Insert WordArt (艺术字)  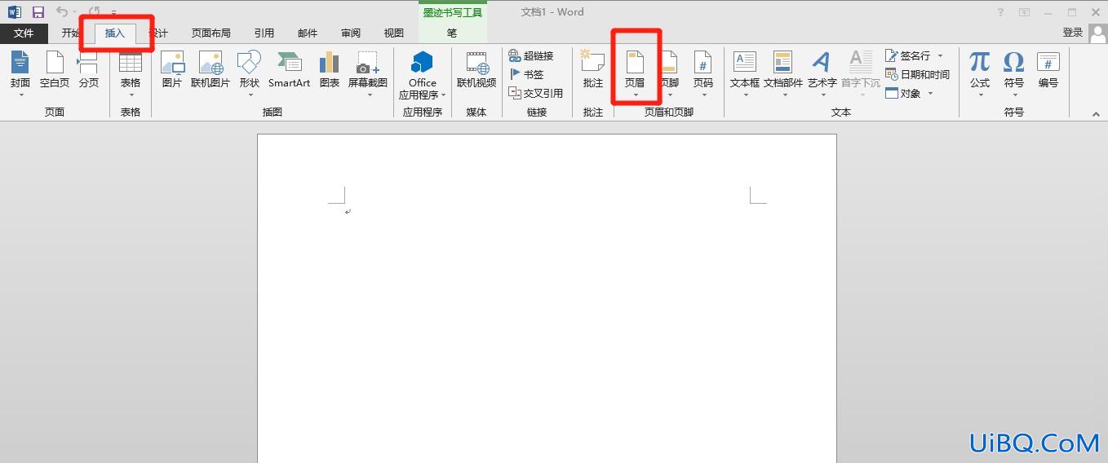point(822,74)
